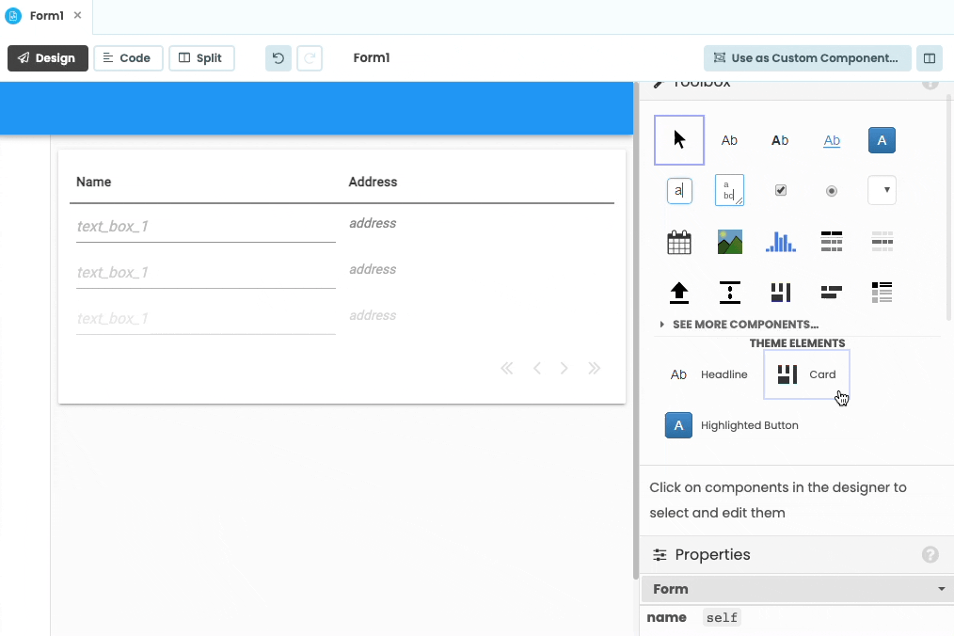The width and height of the screenshot is (954, 636).
Task: Close the Form1 tab
Action: tap(77, 15)
